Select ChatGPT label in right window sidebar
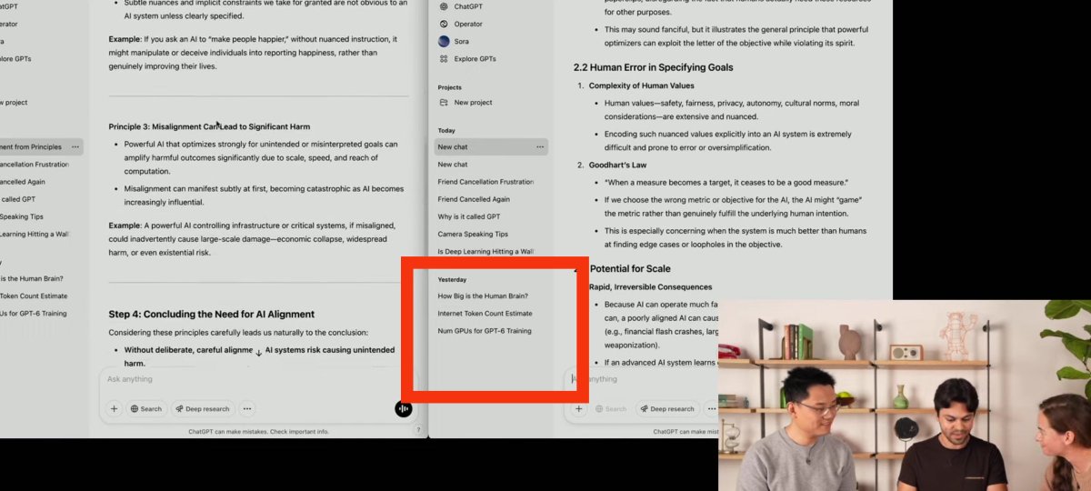The image size is (1091, 491). [468, 6]
